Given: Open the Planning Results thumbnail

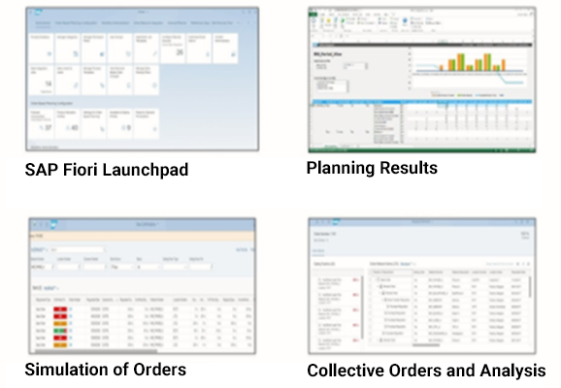Looking at the screenshot, I should pos(422,80).
